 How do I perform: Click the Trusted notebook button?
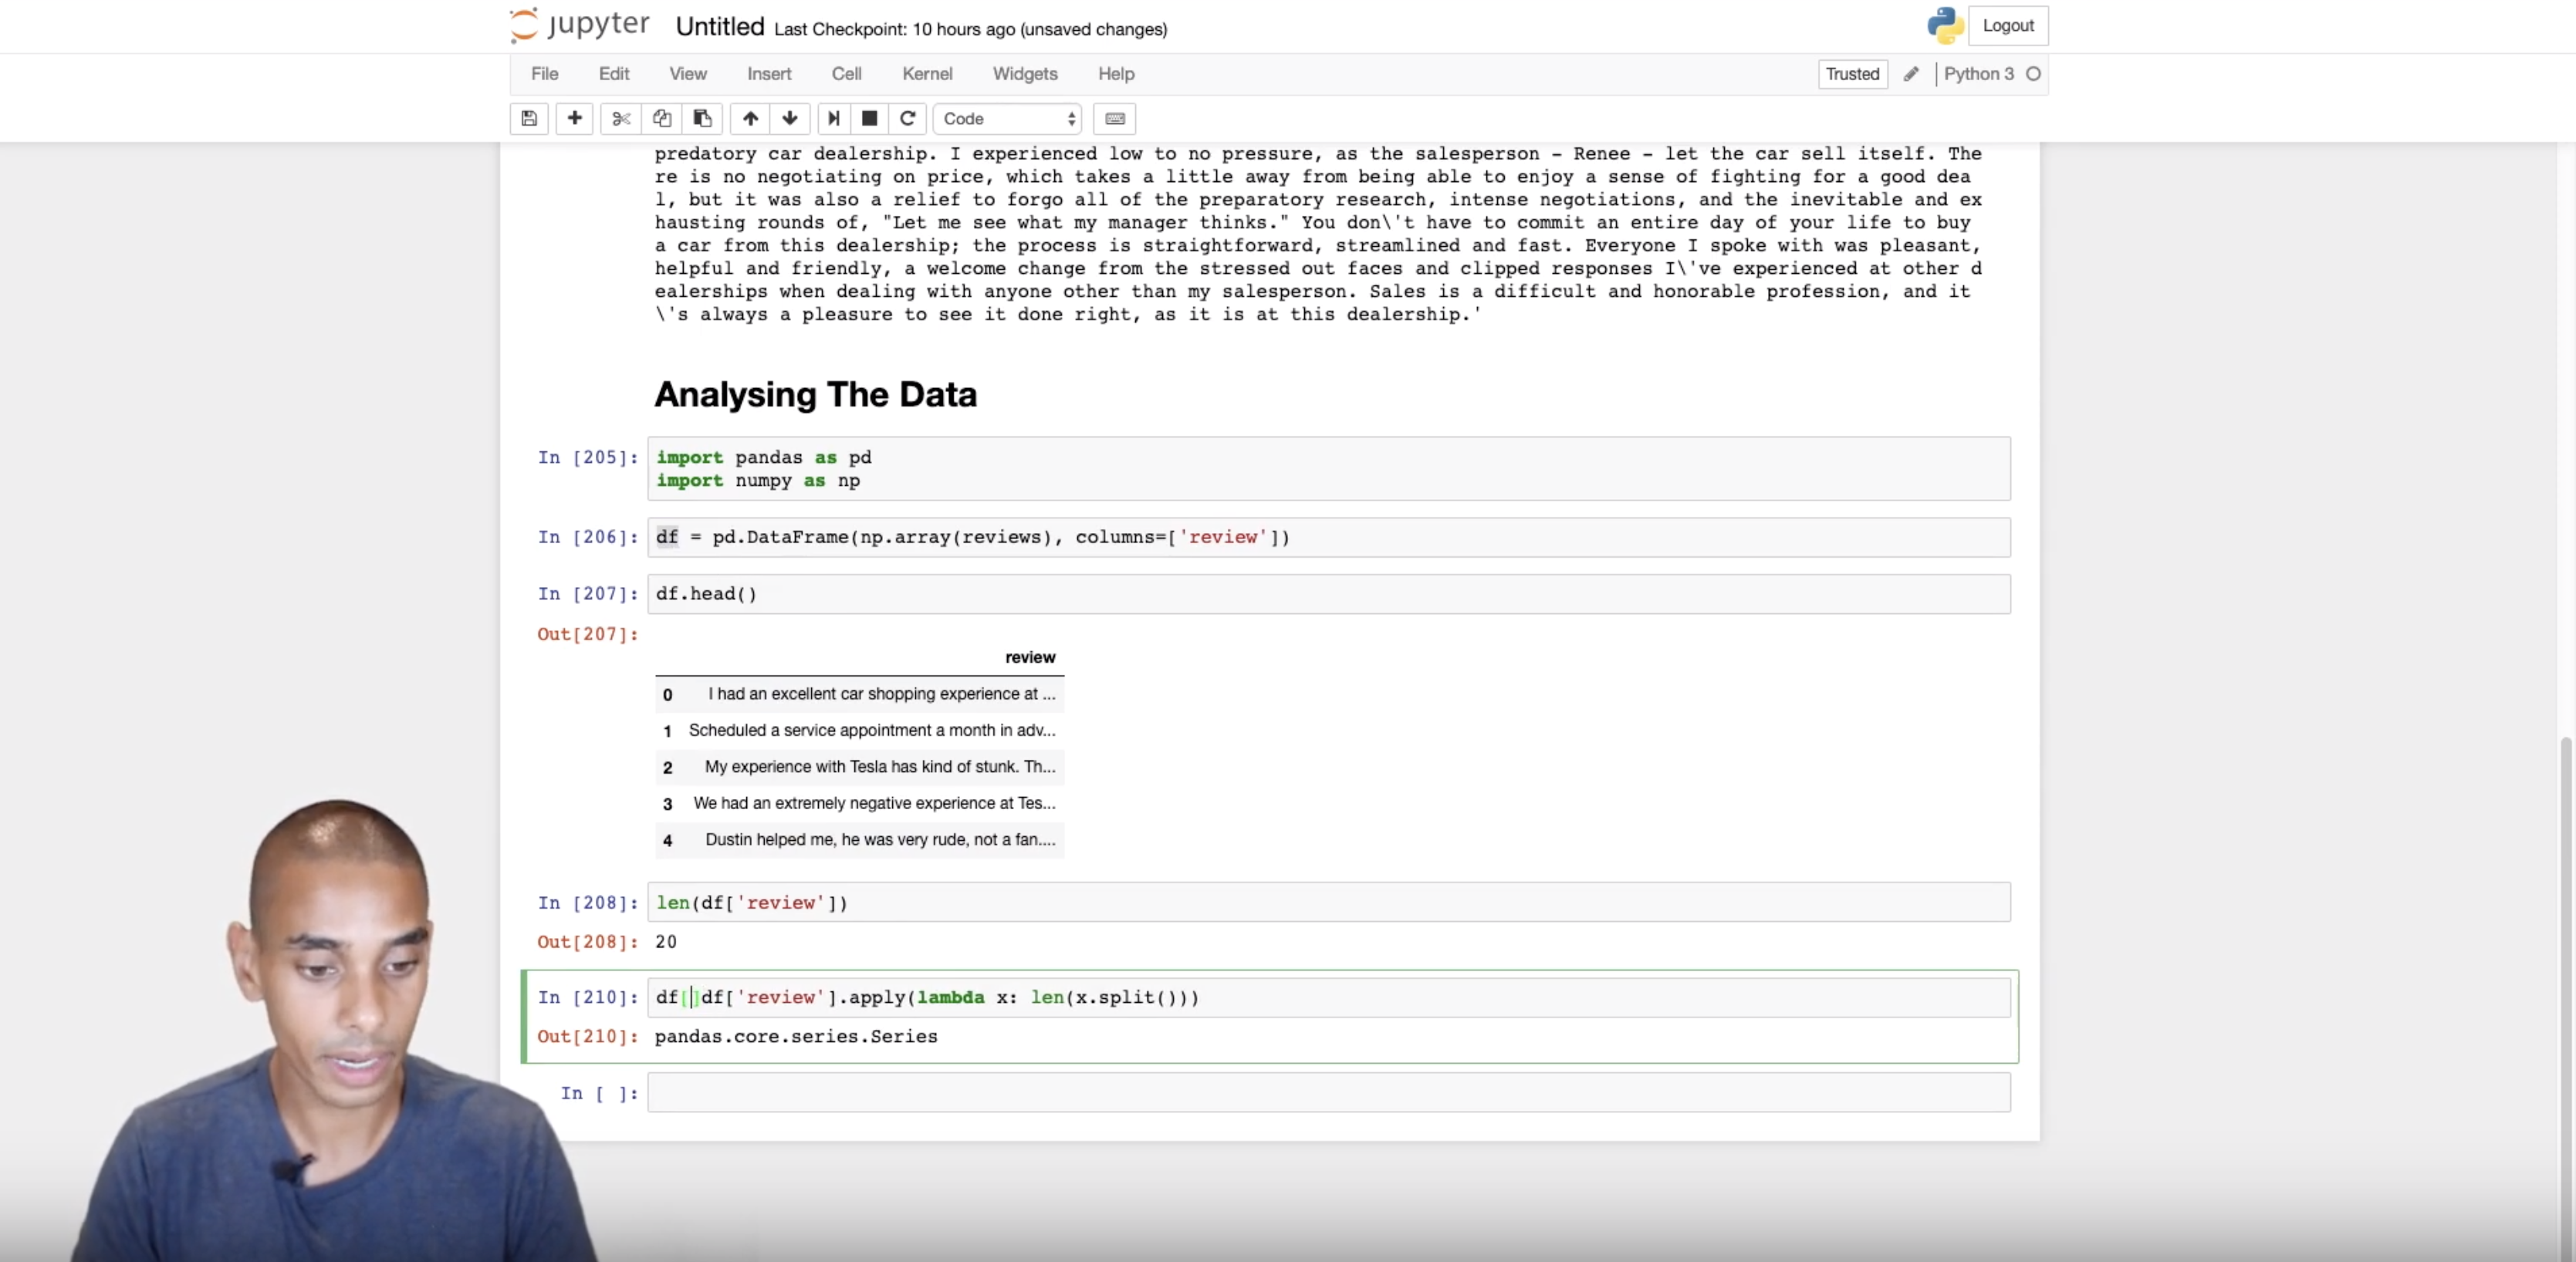1852,74
